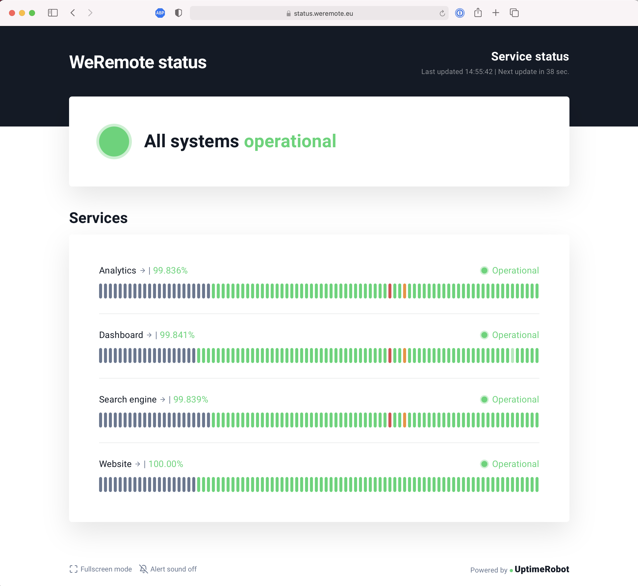Open Dashboard service details arrow
Viewport: 638px width, 586px height.
click(x=149, y=335)
